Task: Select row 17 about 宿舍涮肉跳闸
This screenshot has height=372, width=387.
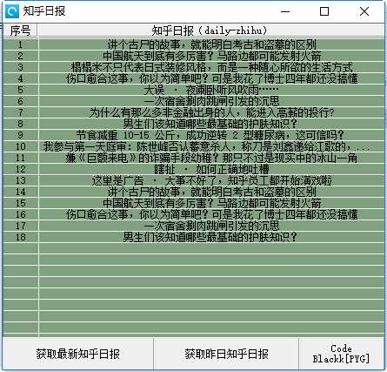Action: [x=194, y=226]
